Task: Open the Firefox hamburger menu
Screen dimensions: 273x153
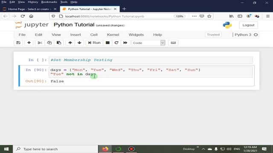Action: click(x=268, y=16)
